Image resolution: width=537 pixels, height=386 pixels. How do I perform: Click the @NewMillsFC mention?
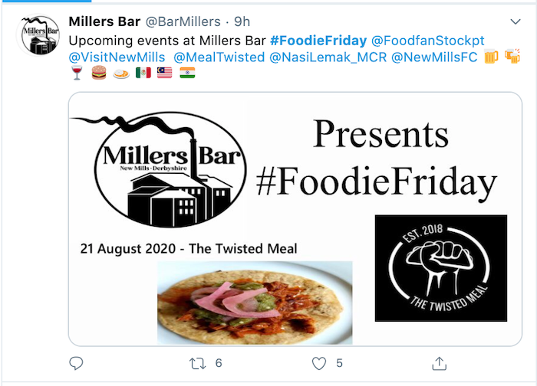click(433, 56)
